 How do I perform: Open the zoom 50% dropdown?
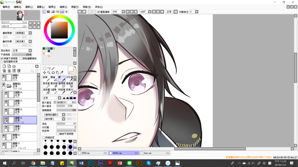click(123, 12)
